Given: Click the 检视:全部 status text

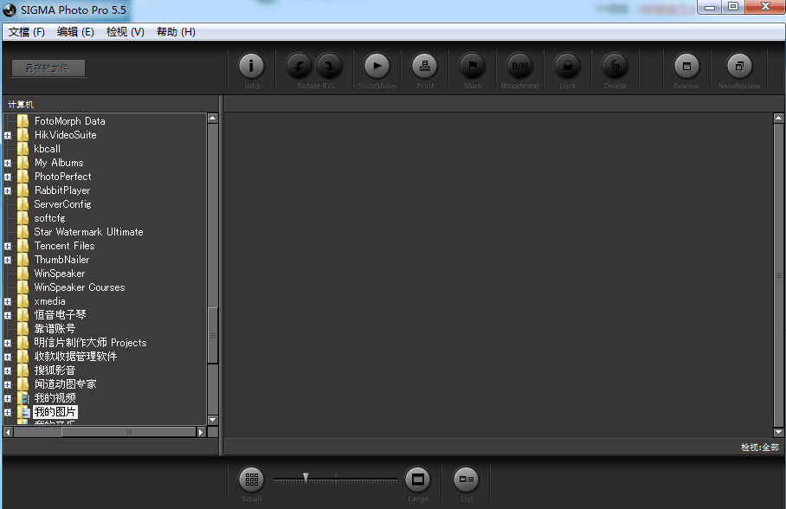Looking at the screenshot, I should (x=760, y=448).
